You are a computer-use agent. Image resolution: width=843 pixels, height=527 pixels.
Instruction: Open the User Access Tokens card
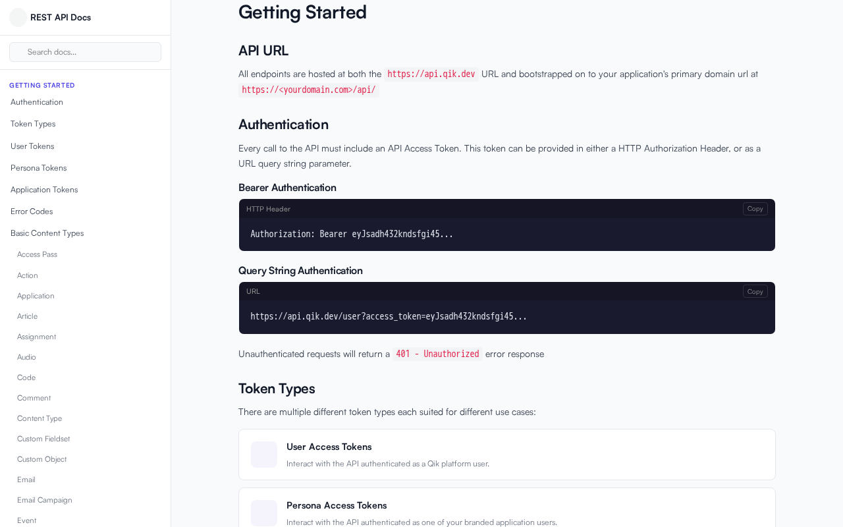pyautogui.click(x=507, y=455)
